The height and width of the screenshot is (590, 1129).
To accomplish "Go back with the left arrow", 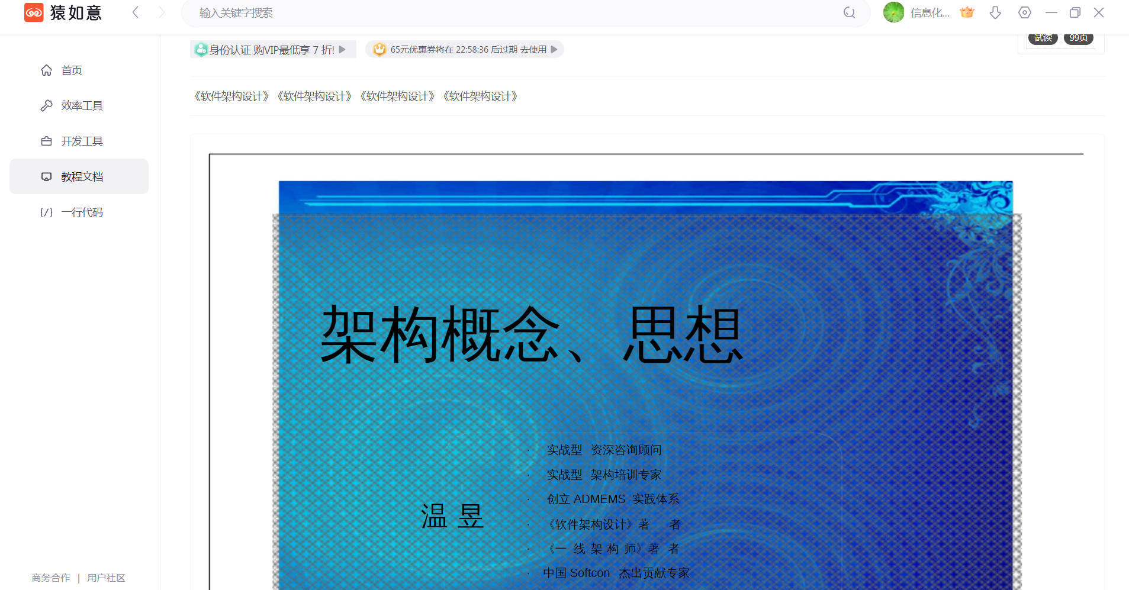I will tap(136, 12).
